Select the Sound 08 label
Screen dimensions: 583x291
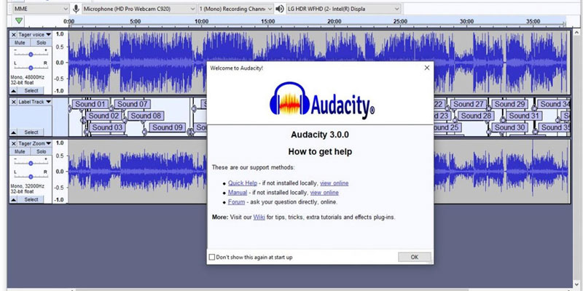tap(146, 116)
